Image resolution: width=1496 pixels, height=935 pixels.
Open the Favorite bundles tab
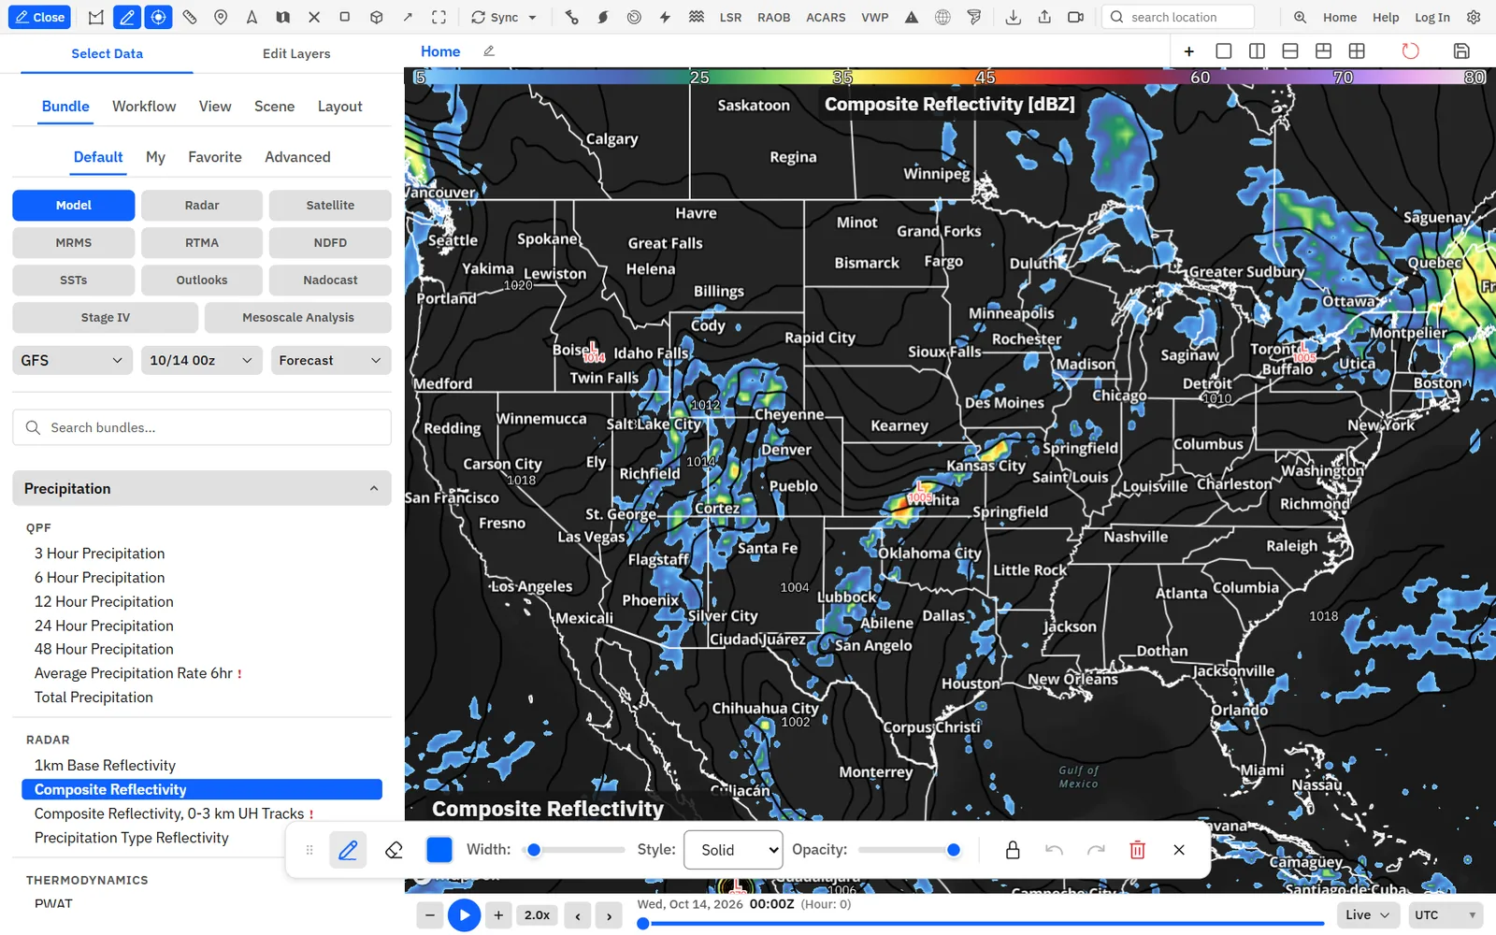[x=215, y=157]
